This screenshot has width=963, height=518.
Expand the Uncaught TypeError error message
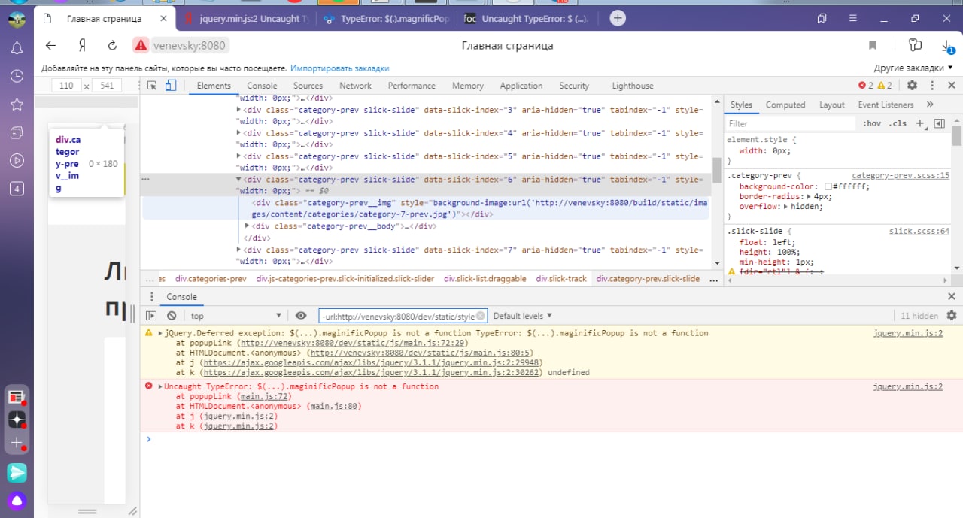pos(160,386)
